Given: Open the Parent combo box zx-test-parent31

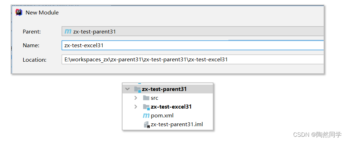Looking at the screenshot, I should [193, 31].
